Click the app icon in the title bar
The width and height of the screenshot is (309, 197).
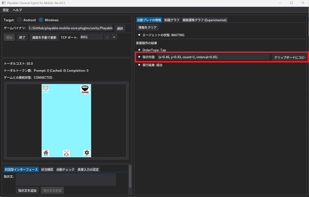pyautogui.click(x=4, y=3)
